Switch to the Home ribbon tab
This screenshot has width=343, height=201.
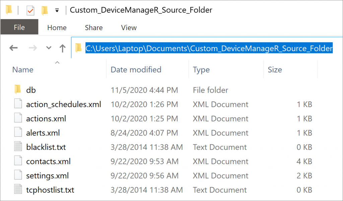[x=57, y=27]
